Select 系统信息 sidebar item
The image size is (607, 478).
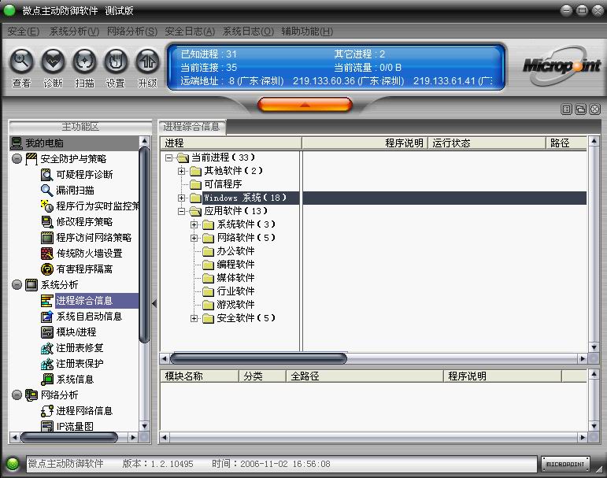click(68, 380)
